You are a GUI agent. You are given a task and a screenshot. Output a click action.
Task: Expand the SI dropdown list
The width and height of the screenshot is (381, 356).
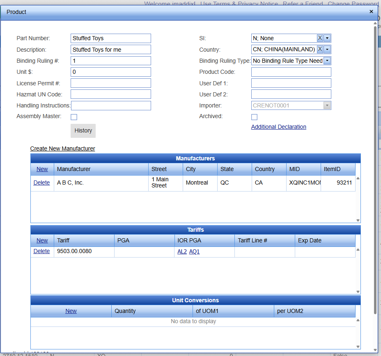point(327,38)
